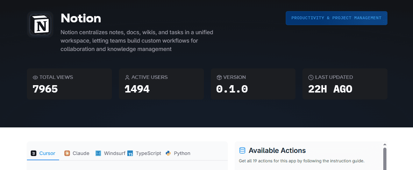Click the TOTAL VIEWS label

(x=56, y=77)
